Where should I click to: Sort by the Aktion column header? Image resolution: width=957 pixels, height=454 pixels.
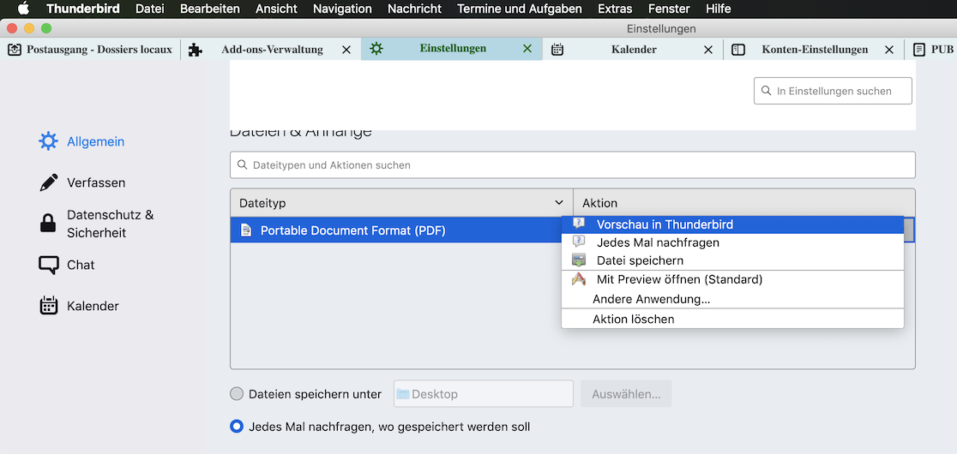pyautogui.click(x=744, y=203)
